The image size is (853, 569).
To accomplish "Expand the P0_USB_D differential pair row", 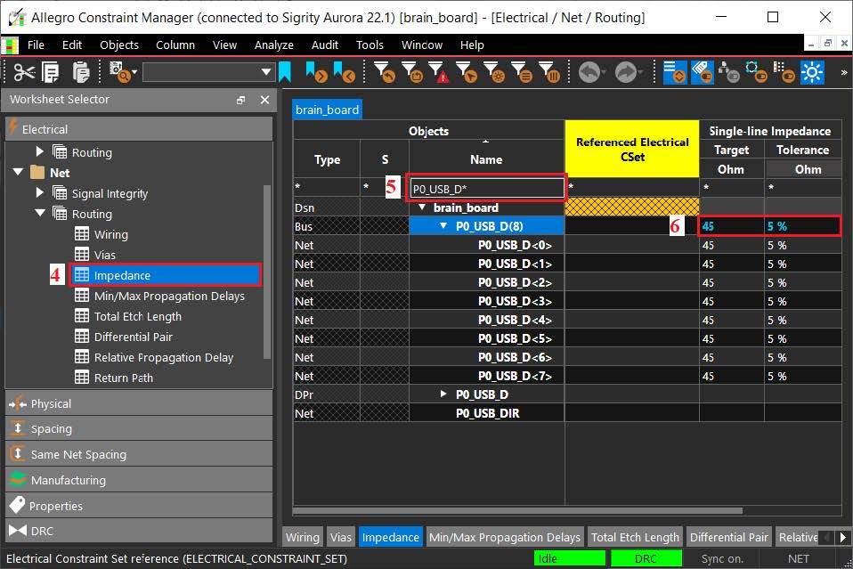I will pyautogui.click(x=443, y=394).
